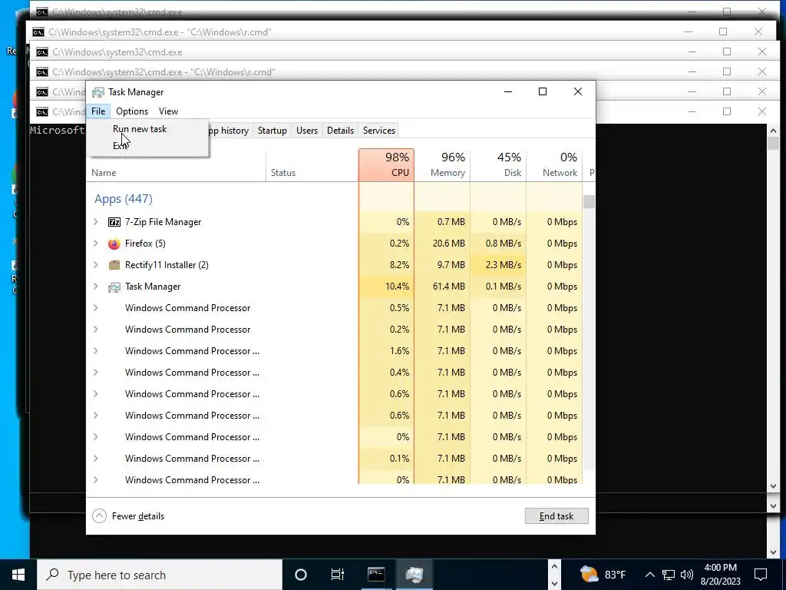Click the Rectify11 Installer package icon
Screen dimensions: 786x590
pos(114,265)
